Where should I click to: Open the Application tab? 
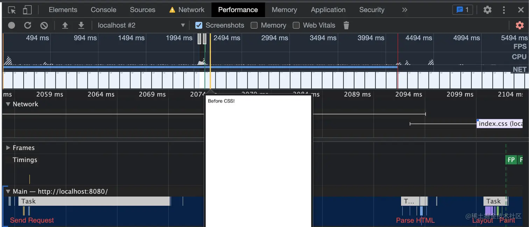click(328, 10)
